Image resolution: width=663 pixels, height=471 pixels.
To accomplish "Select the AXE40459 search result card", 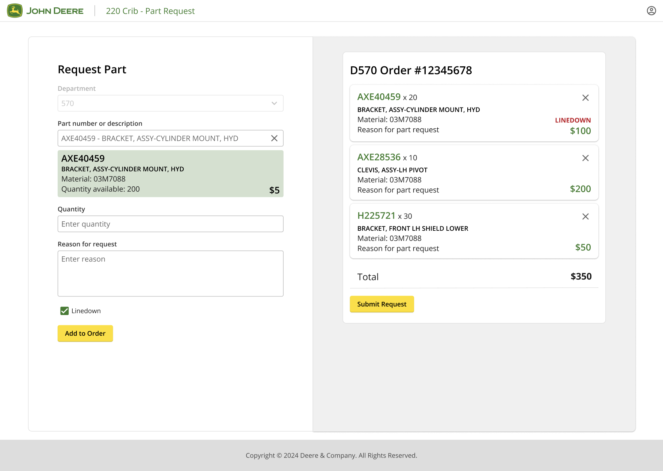I will (170, 174).
